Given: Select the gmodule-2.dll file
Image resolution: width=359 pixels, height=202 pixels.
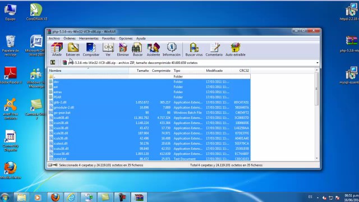Looking at the screenshot, I should click(149, 107).
